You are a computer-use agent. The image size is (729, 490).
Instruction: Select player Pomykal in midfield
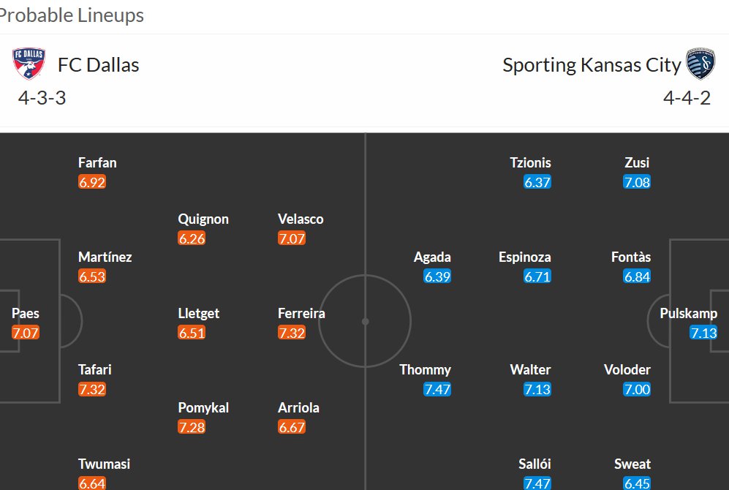pos(203,407)
